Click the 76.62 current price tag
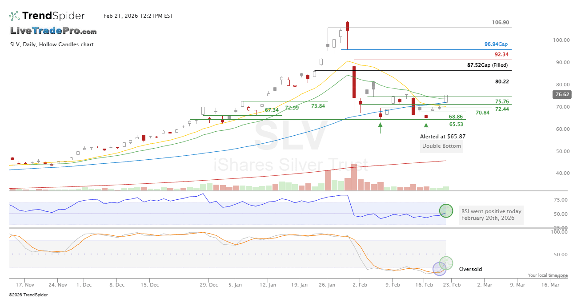 point(562,94)
